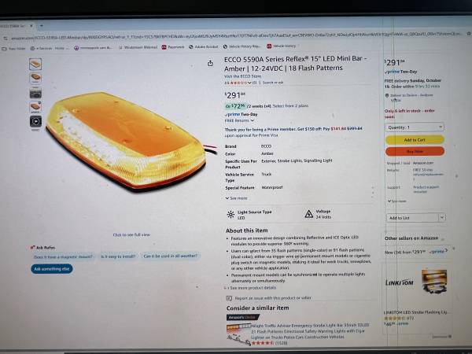This screenshot has width=472, height=354.
Task: Visit the ECCO Store link
Action: pyautogui.click(x=242, y=76)
